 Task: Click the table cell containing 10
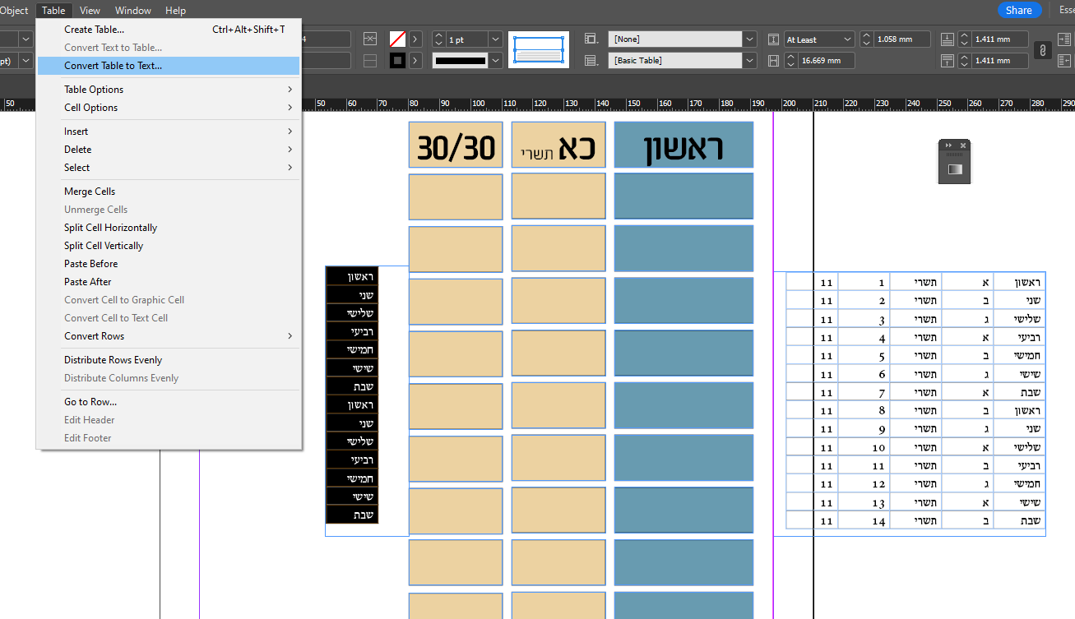pos(864,447)
